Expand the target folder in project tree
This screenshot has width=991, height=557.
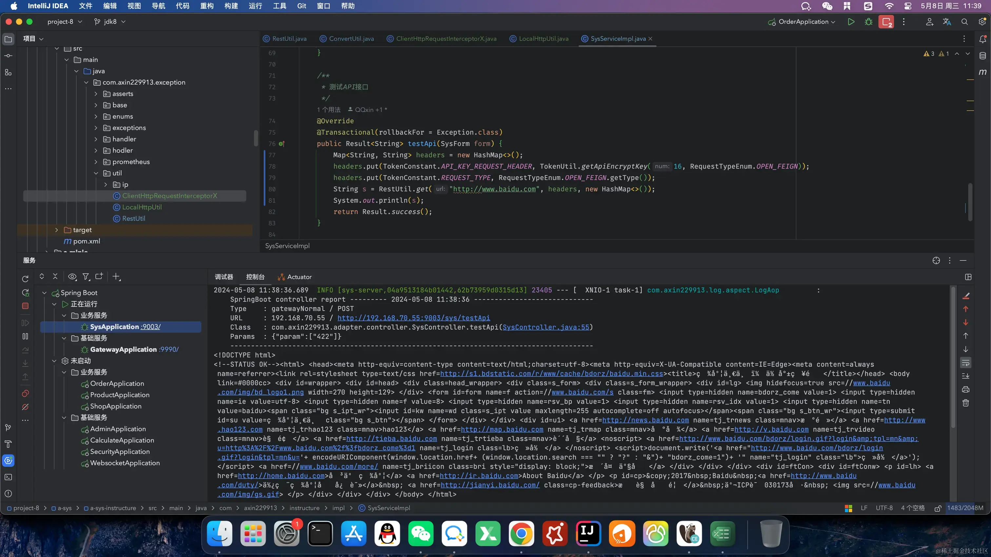point(57,230)
